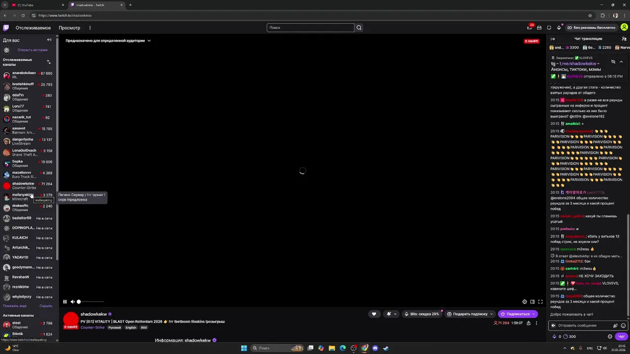Hide the pinned chat message
The height and width of the screenshot is (354, 630).
tap(613, 62)
